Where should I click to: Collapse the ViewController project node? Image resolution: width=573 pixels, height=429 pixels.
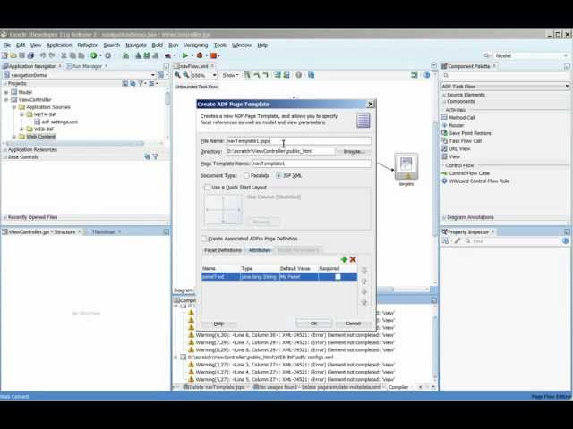coord(6,99)
